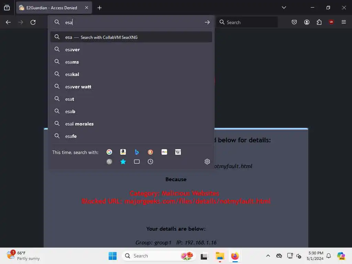Screen dimensions: 352x264
Task: Open clock showing 5:30 PM
Action: 316,256
